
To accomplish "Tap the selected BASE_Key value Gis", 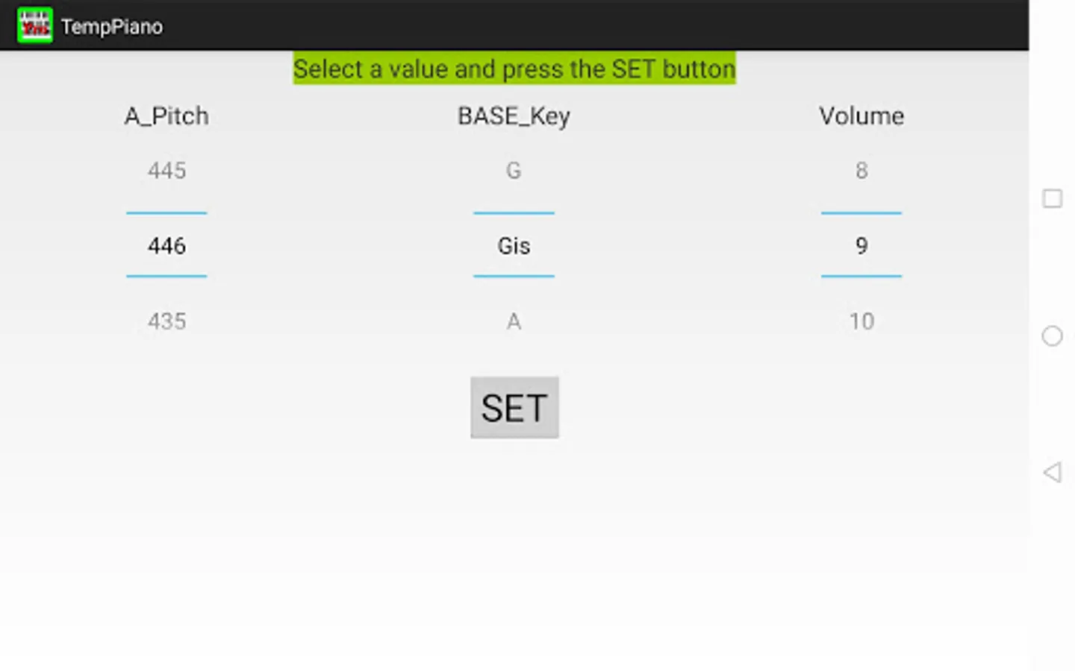I will (514, 246).
